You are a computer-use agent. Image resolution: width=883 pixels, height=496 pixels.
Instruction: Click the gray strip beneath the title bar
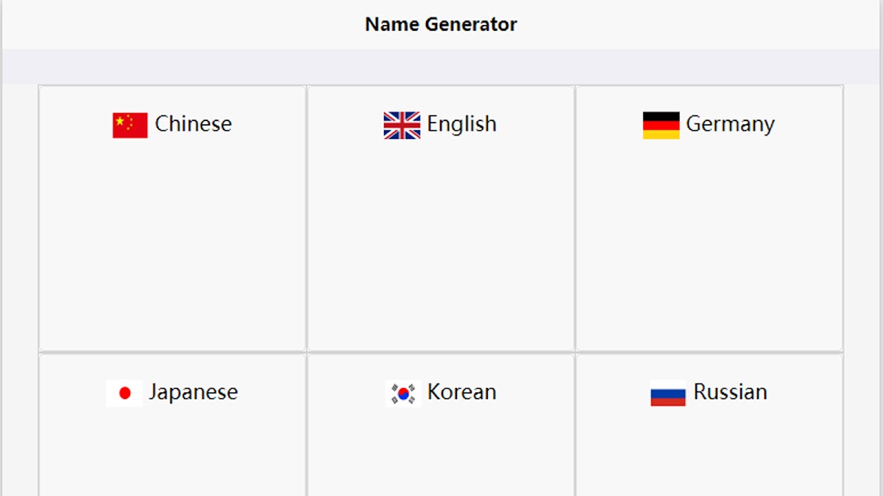pos(441,66)
